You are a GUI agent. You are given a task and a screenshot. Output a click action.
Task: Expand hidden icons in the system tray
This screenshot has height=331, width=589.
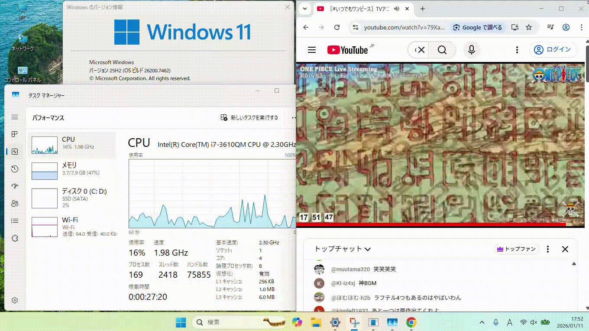482,322
